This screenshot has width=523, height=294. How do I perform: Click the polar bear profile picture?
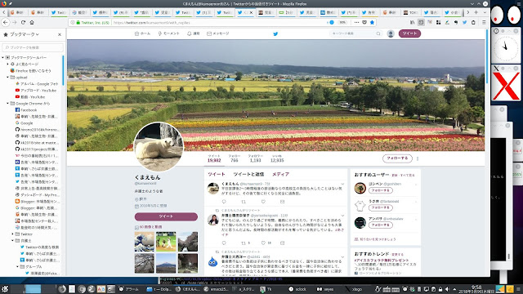(x=159, y=147)
